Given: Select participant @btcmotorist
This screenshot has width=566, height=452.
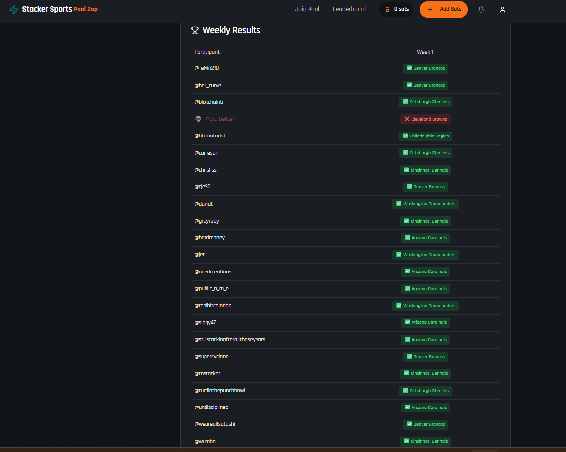Looking at the screenshot, I should tap(210, 136).
